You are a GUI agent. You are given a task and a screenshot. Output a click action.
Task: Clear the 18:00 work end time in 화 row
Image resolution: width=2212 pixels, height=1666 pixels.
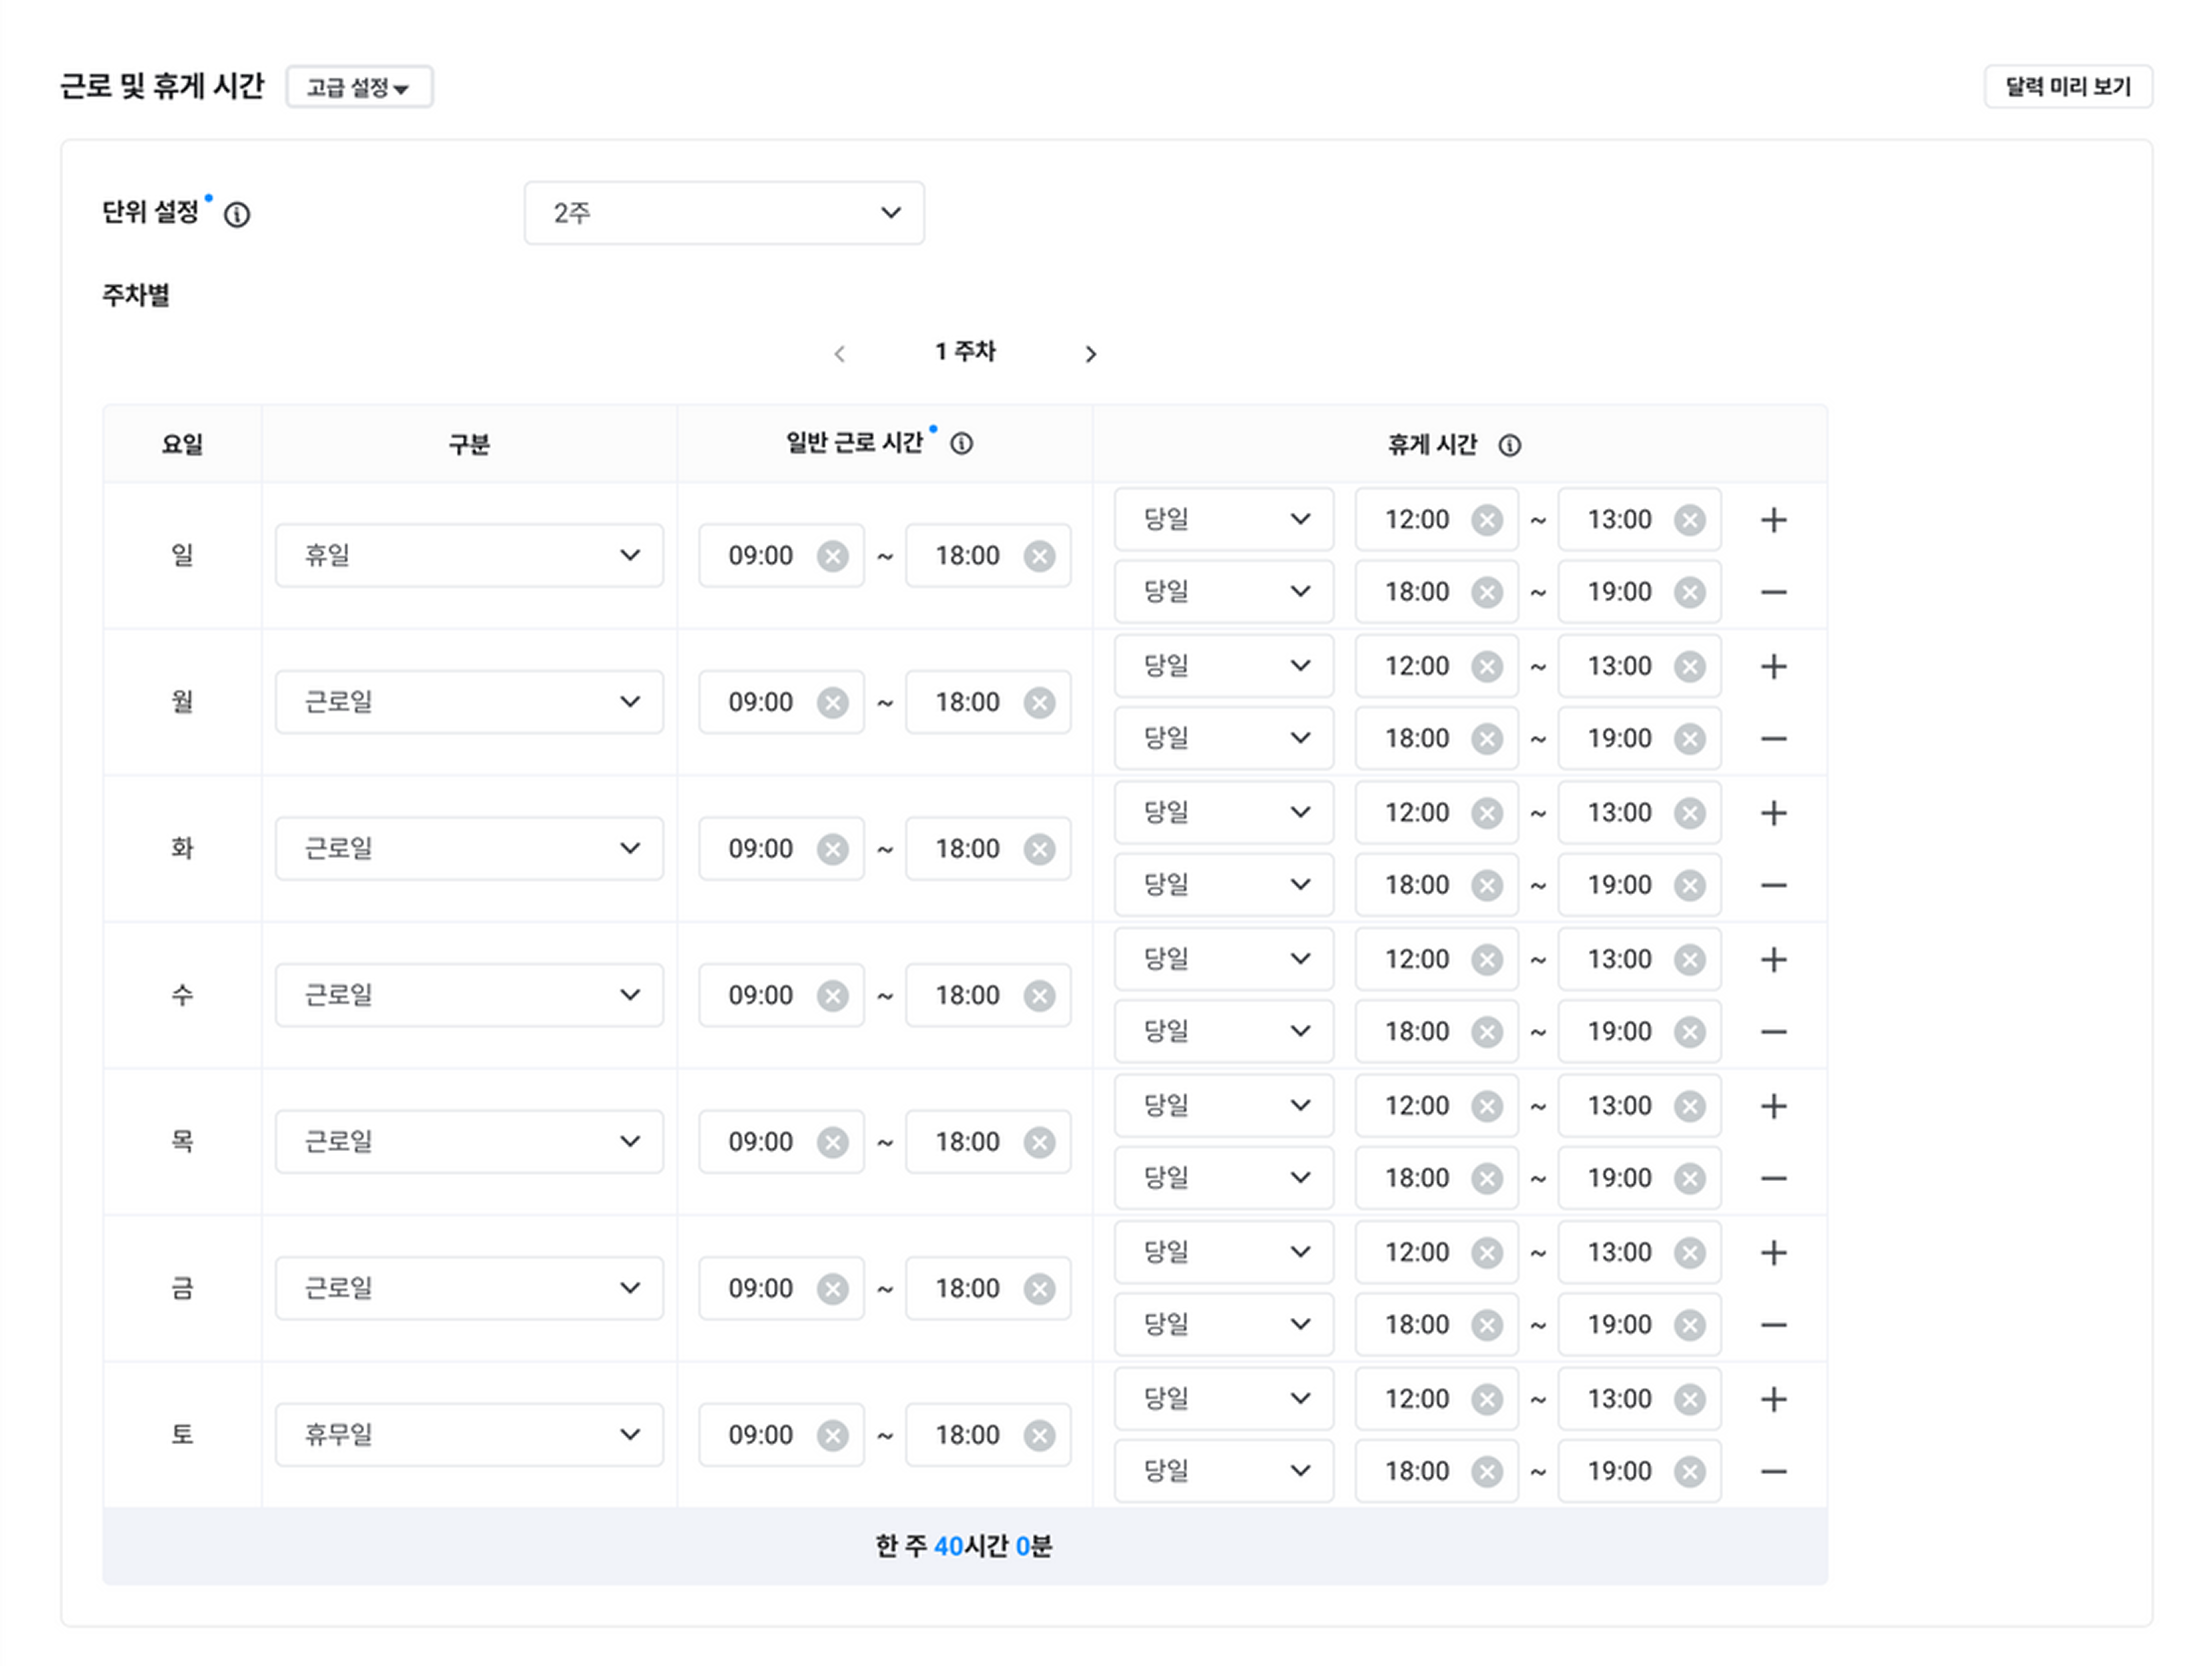[1039, 849]
